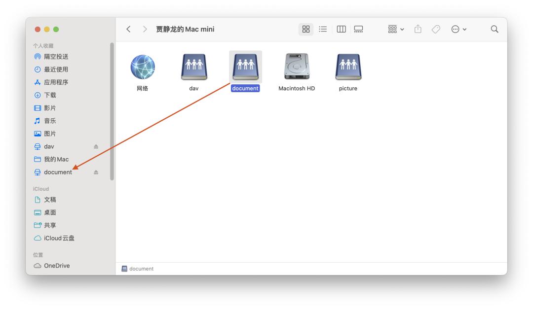Select the picture disk icon

[x=348, y=66]
